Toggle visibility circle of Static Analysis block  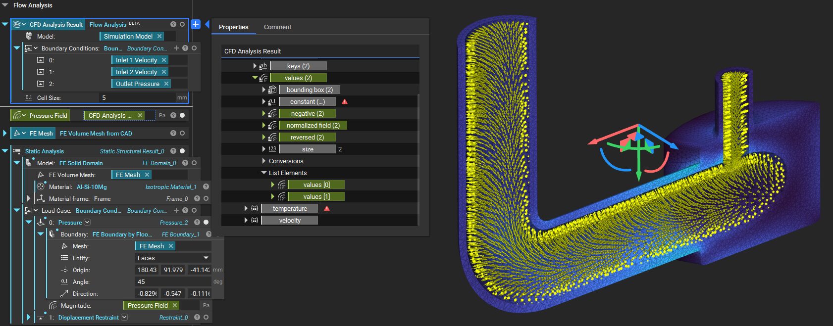coord(182,151)
